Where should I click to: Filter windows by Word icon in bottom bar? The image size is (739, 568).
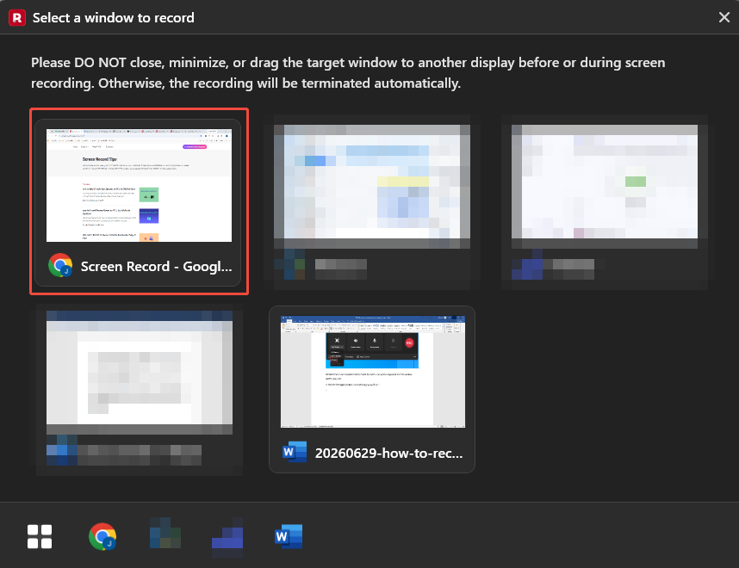[x=289, y=536]
